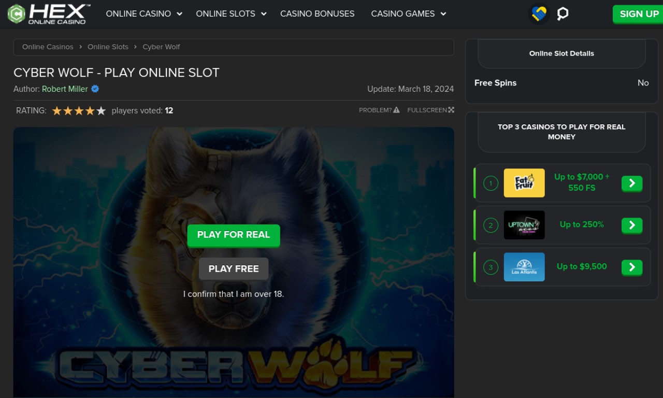The width and height of the screenshot is (663, 398).
Task: Open author Robert Miller's profile link
Action: tap(65, 89)
